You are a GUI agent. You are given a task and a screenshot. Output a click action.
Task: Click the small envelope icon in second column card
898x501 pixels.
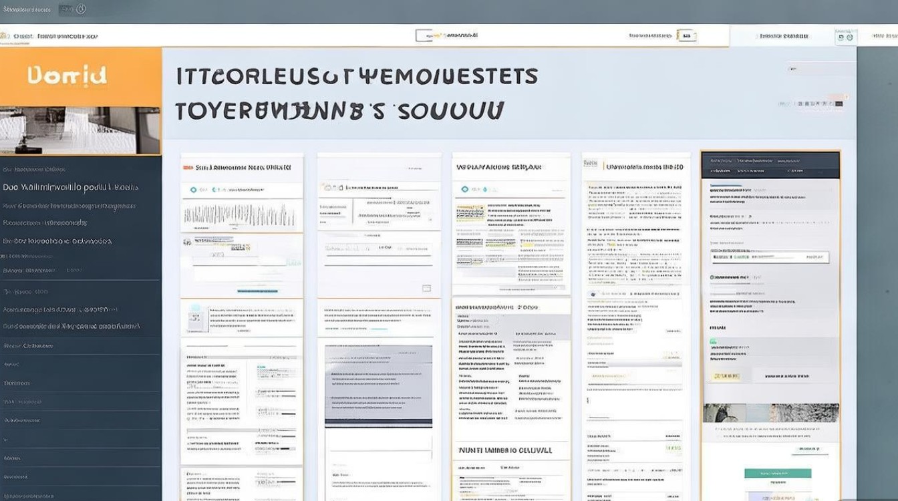tap(426, 288)
